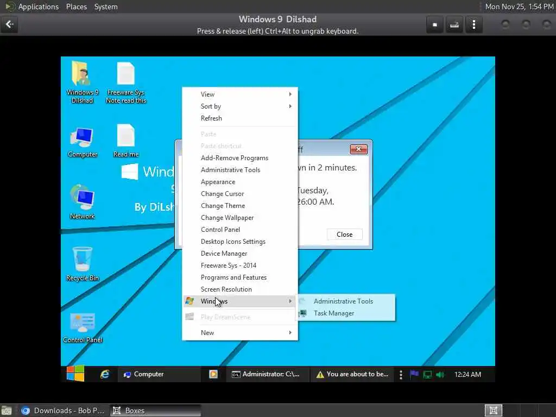Click the volume speaker tray icon
Viewport: 556px width, 417px height.
click(440, 375)
